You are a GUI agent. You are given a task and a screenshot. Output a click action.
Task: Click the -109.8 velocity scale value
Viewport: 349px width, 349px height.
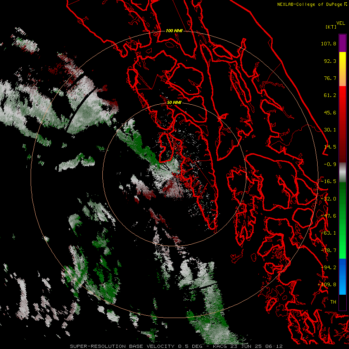(327, 285)
